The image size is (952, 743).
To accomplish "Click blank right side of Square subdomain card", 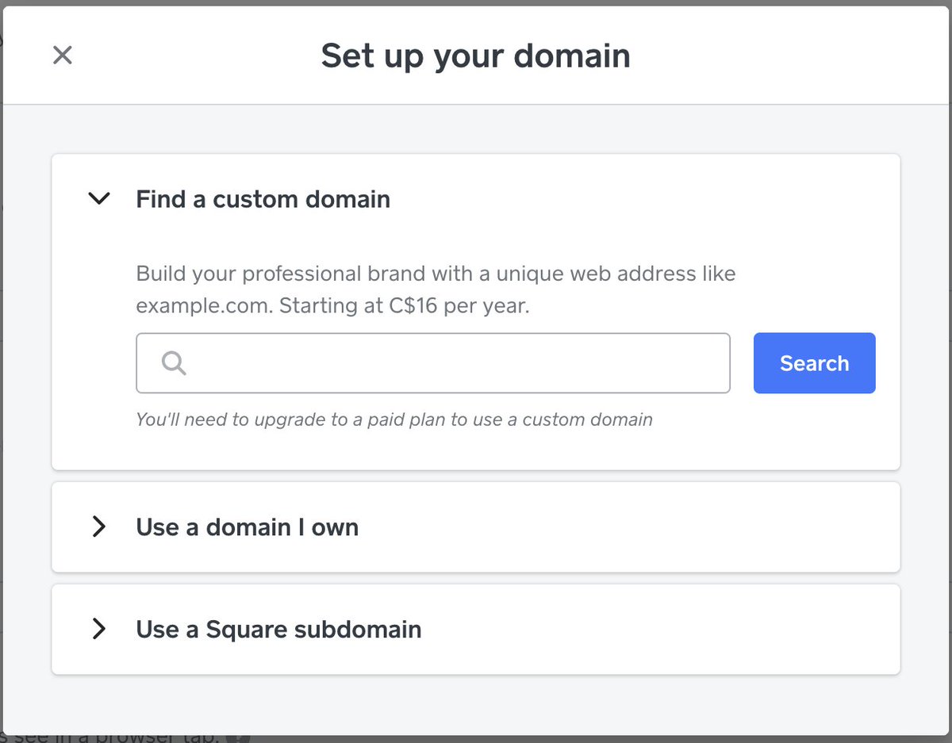I will click(714, 630).
